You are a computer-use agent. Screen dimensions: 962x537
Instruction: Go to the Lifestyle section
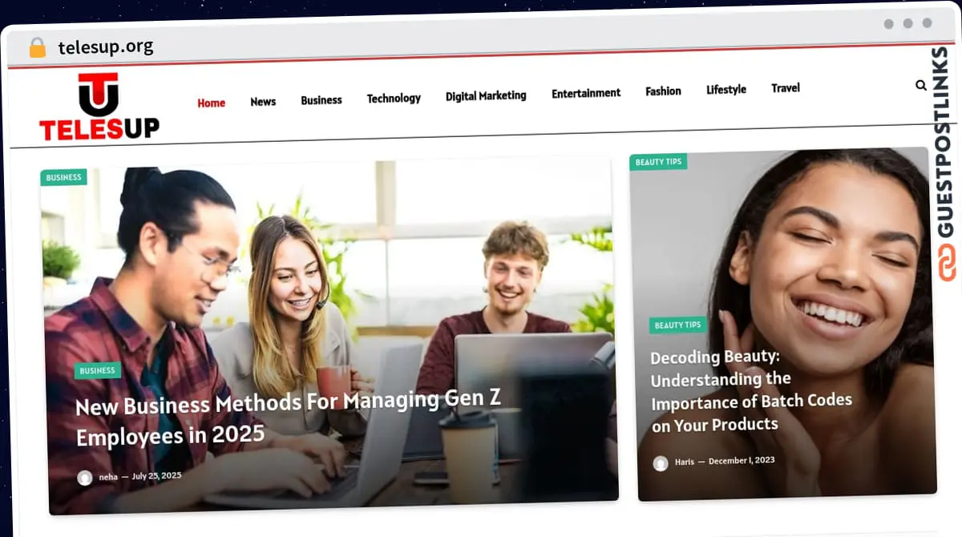pos(726,90)
